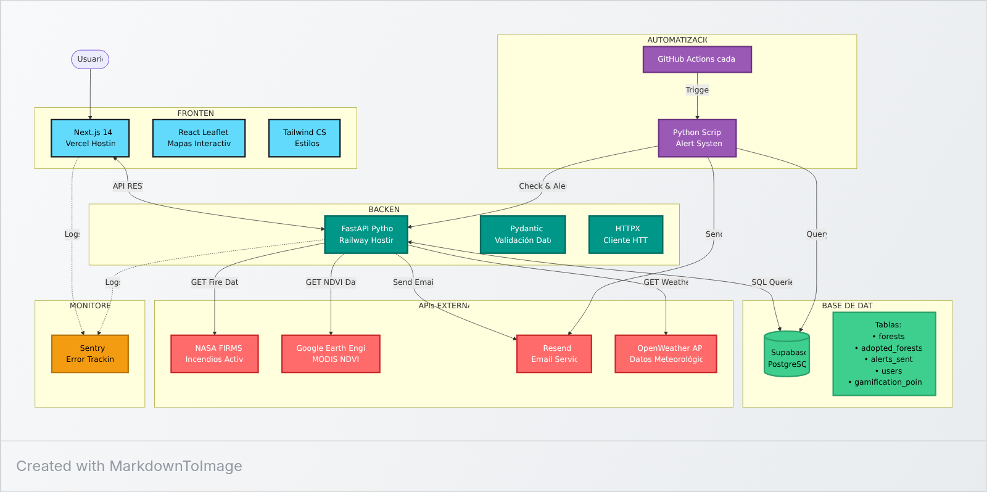Click the HTTPX Cliente HTTP node
The height and width of the screenshot is (492, 987).
pos(626,234)
